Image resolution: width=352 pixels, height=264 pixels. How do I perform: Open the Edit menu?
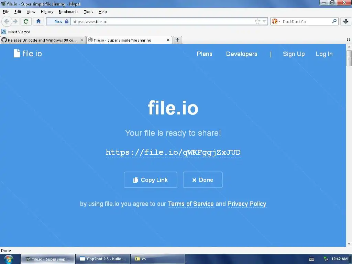(18, 12)
